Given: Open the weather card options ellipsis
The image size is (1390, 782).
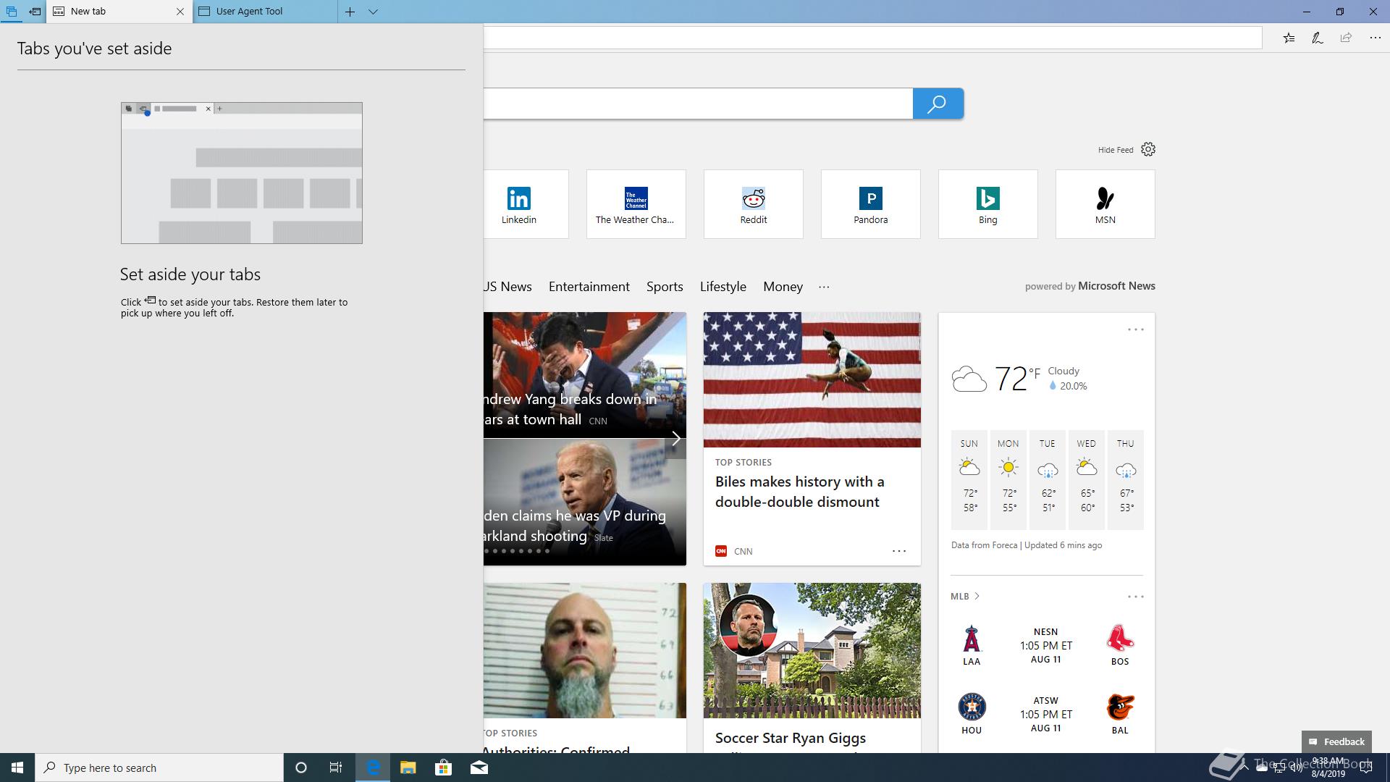Looking at the screenshot, I should coord(1135,329).
